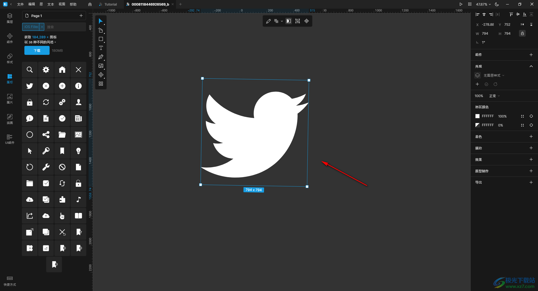Click the Play prototype button
This screenshot has width=538, height=291.
click(461, 4)
